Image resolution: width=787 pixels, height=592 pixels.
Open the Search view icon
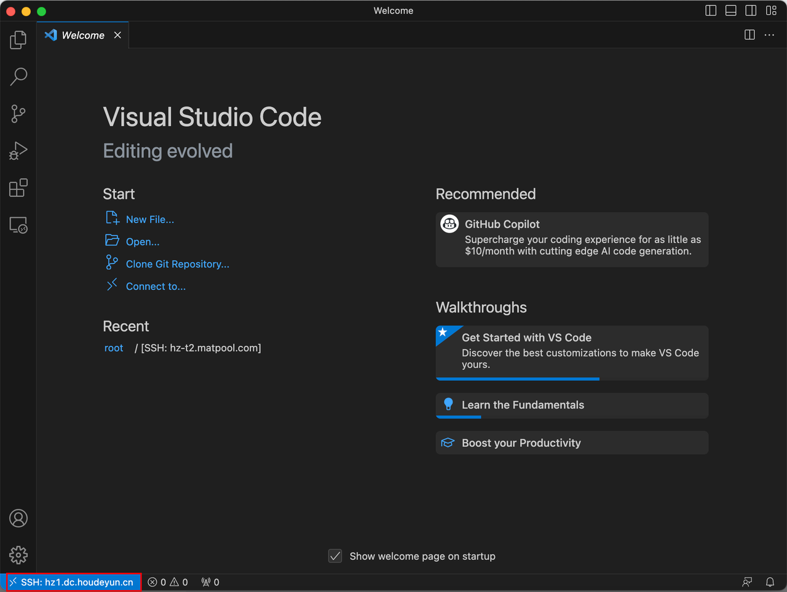point(18,77)
